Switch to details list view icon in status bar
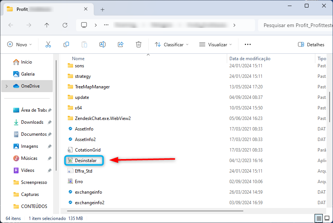Screen dimensions: 333x223 (319, 218)
